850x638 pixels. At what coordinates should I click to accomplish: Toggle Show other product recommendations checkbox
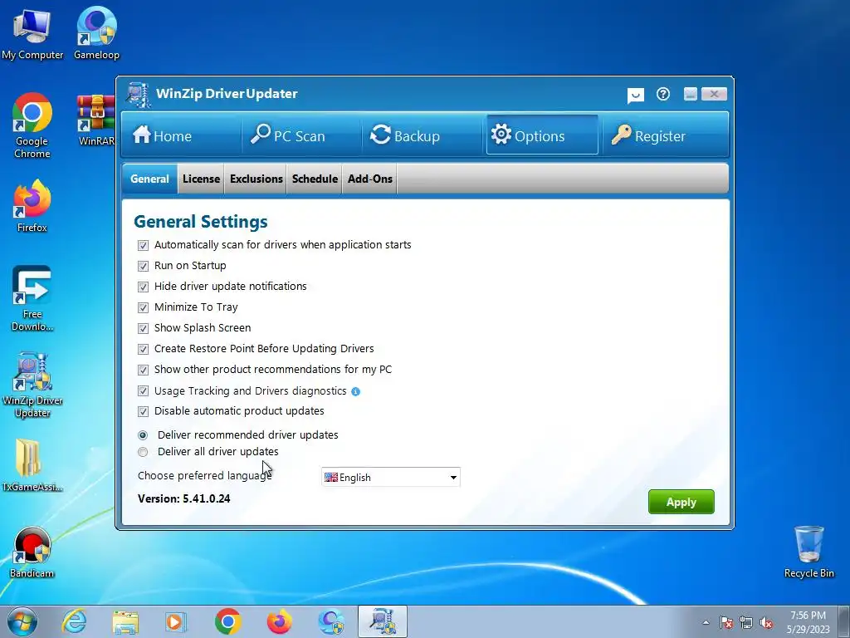(143, 370)
